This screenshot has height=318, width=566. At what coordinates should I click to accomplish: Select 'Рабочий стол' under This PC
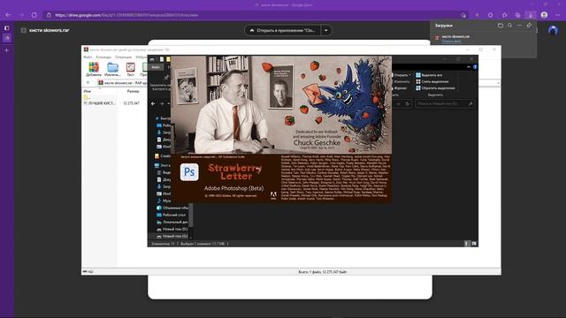(172, 215)
